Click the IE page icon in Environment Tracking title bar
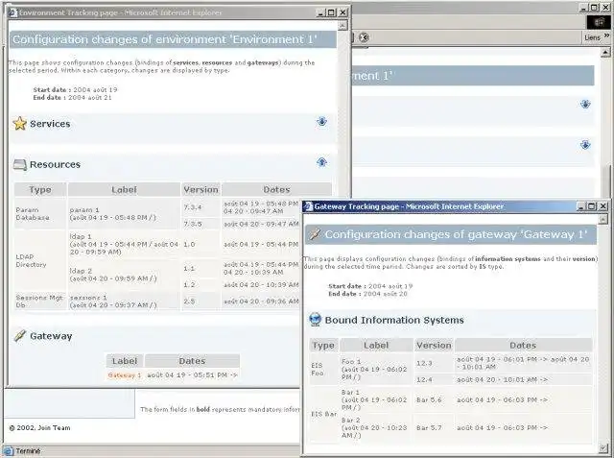 pyautogui.click(x=12, y=12)
